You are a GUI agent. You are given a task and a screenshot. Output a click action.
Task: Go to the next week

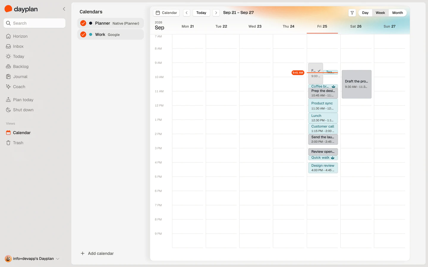[216, 13]
